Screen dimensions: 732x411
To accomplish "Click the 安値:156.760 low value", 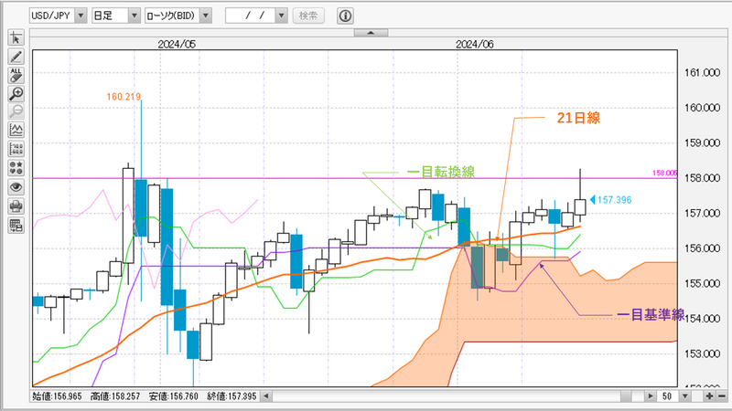I will (174, 396).
